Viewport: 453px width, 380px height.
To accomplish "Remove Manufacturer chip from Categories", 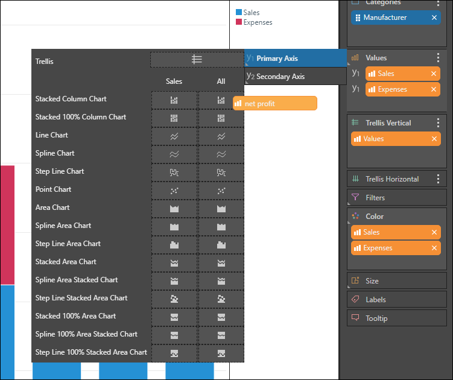I will [x=434, y=18].
